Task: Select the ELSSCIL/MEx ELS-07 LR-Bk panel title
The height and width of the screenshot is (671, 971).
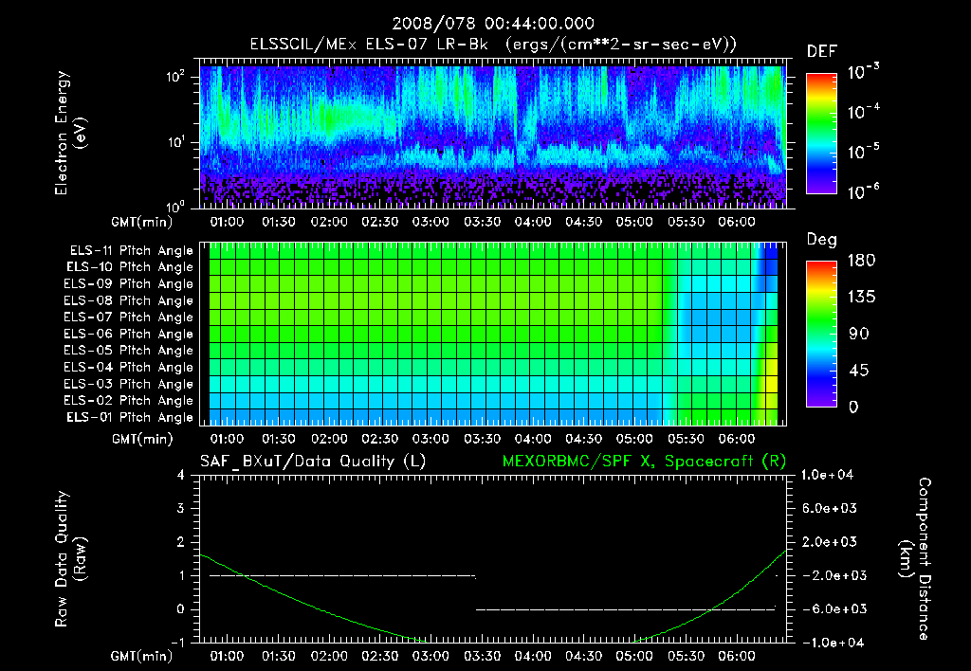Action: point(493,45)
